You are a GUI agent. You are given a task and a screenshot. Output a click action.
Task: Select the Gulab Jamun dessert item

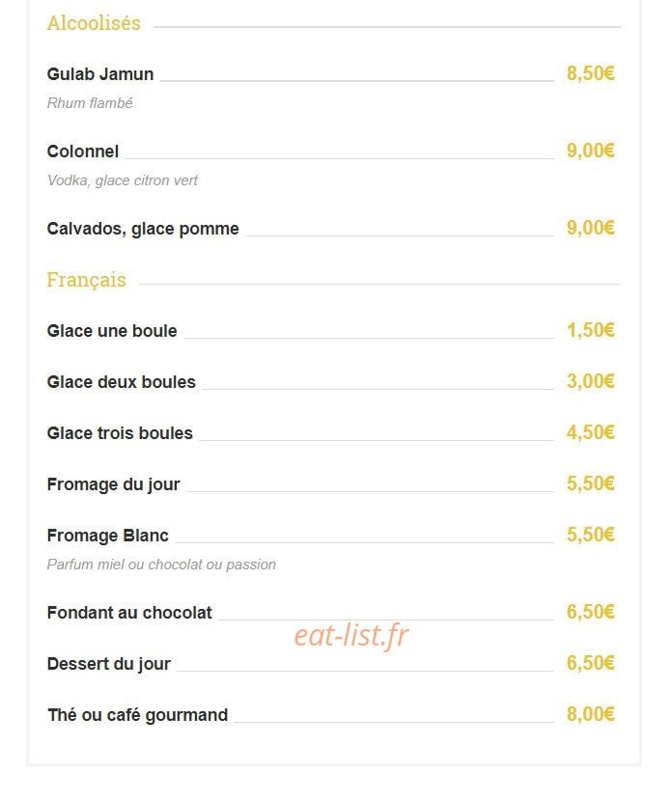(100, 74)
